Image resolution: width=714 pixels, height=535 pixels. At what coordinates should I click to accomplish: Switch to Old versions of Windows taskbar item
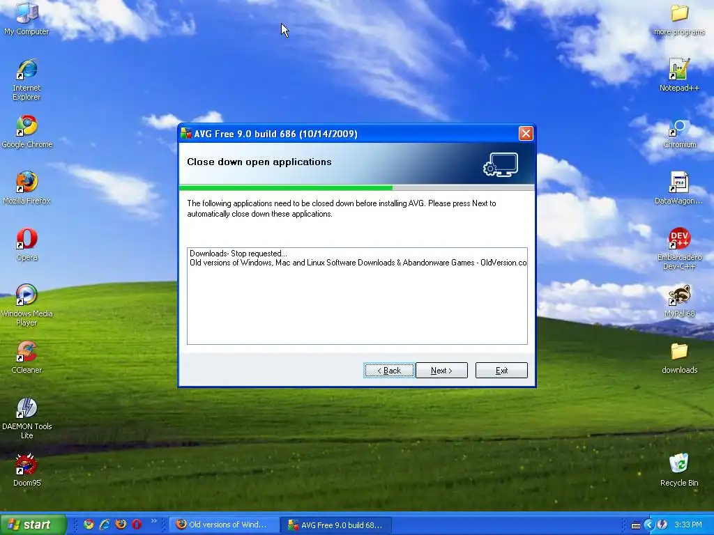tap(224, 525)
